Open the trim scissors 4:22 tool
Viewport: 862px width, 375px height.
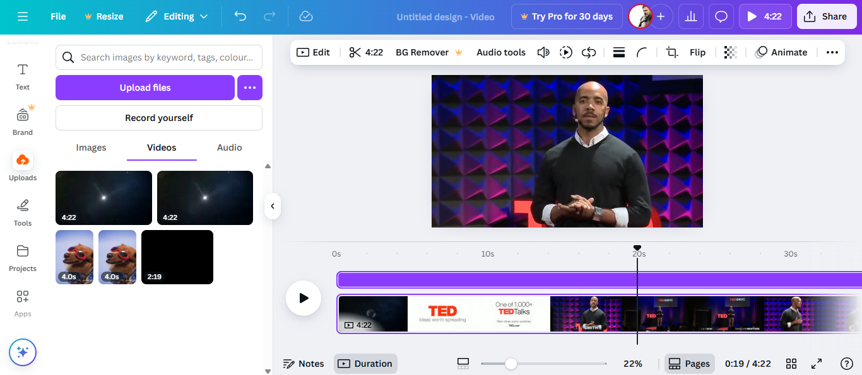366,52
